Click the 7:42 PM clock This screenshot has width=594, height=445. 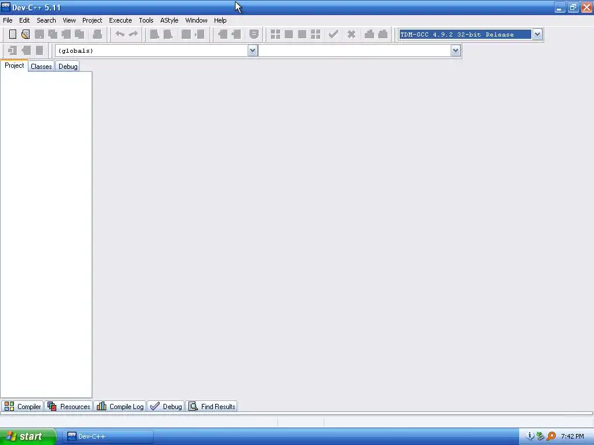coord(573,436)
